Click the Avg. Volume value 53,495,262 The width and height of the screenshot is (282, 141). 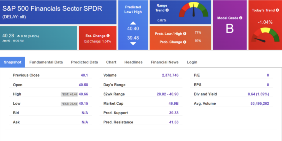tap(260, 104)
